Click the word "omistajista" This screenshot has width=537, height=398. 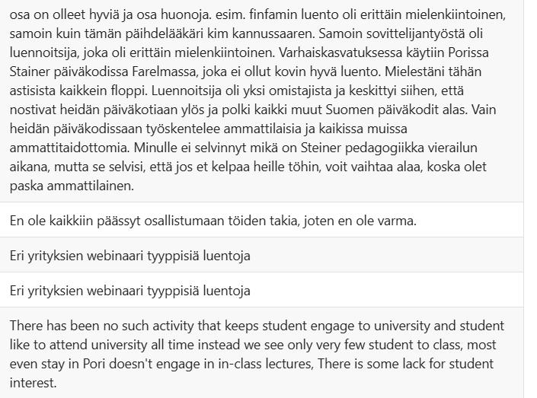(x=299, y=91)
